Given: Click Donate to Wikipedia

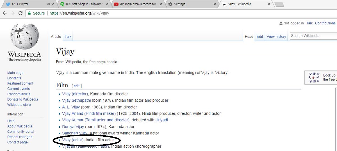Looking at the screenshot, I should (x=22, y=99).
